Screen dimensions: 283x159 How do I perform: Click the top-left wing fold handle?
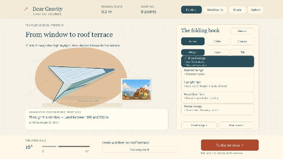click(x=47, y=66)
